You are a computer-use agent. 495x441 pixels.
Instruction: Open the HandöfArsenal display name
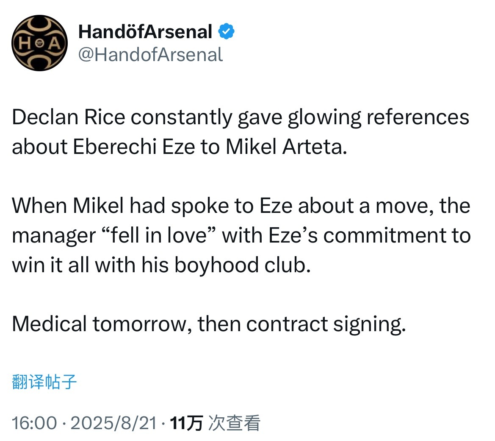click(145, 32)
